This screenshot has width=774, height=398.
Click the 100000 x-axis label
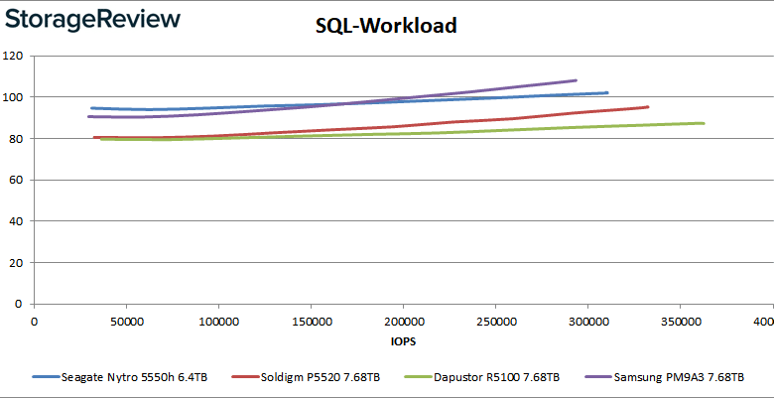tap(218, 322)
